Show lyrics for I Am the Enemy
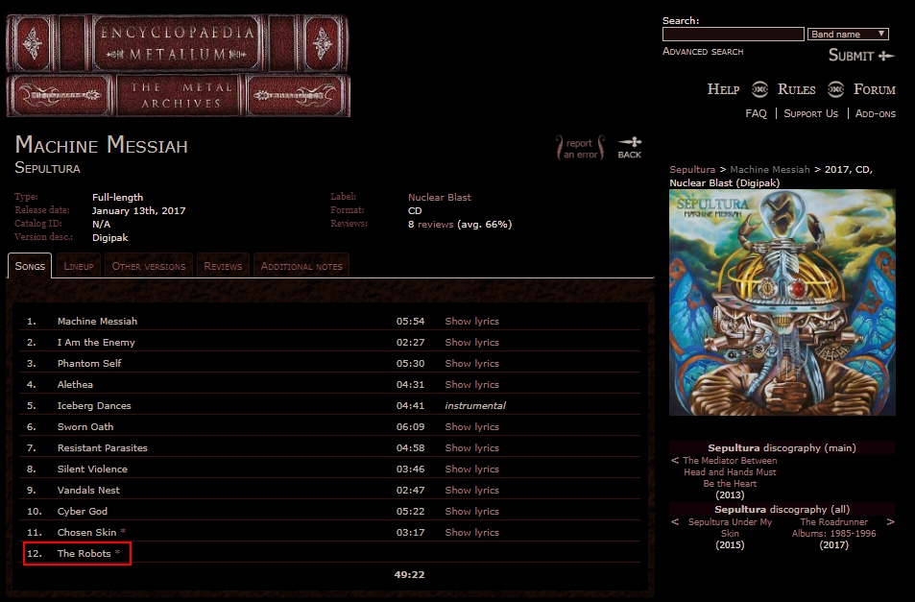 coord(472,343)
